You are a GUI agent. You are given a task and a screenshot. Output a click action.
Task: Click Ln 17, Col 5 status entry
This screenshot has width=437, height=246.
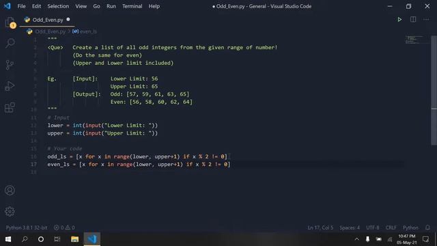pos(320,228)
